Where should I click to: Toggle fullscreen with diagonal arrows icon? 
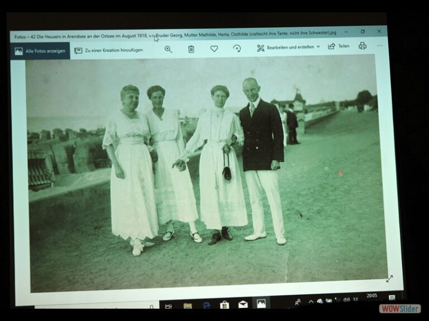[x=389, y=278]
